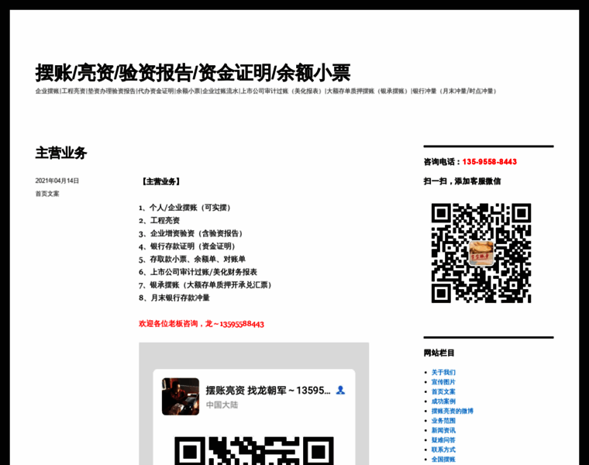Select red text 欢迎各位老板咨询 line

(201, 324)
